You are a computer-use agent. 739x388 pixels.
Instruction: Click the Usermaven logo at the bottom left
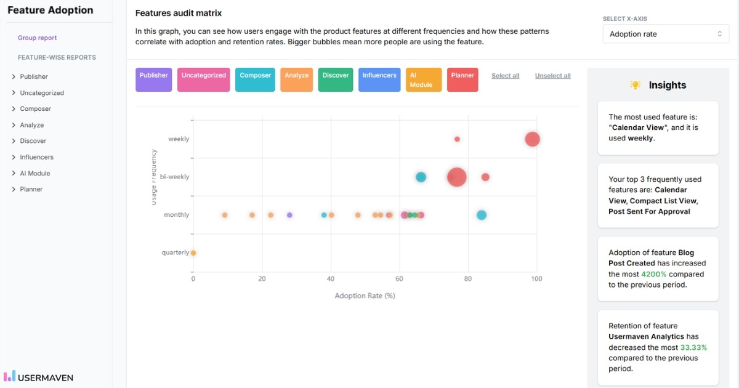coord(38,377)
